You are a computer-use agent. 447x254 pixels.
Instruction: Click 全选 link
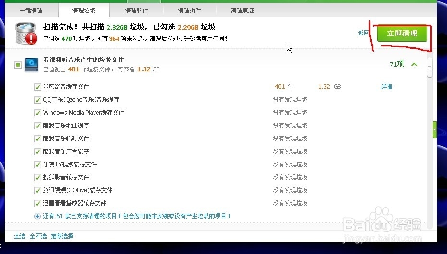[x=20, y=236]
